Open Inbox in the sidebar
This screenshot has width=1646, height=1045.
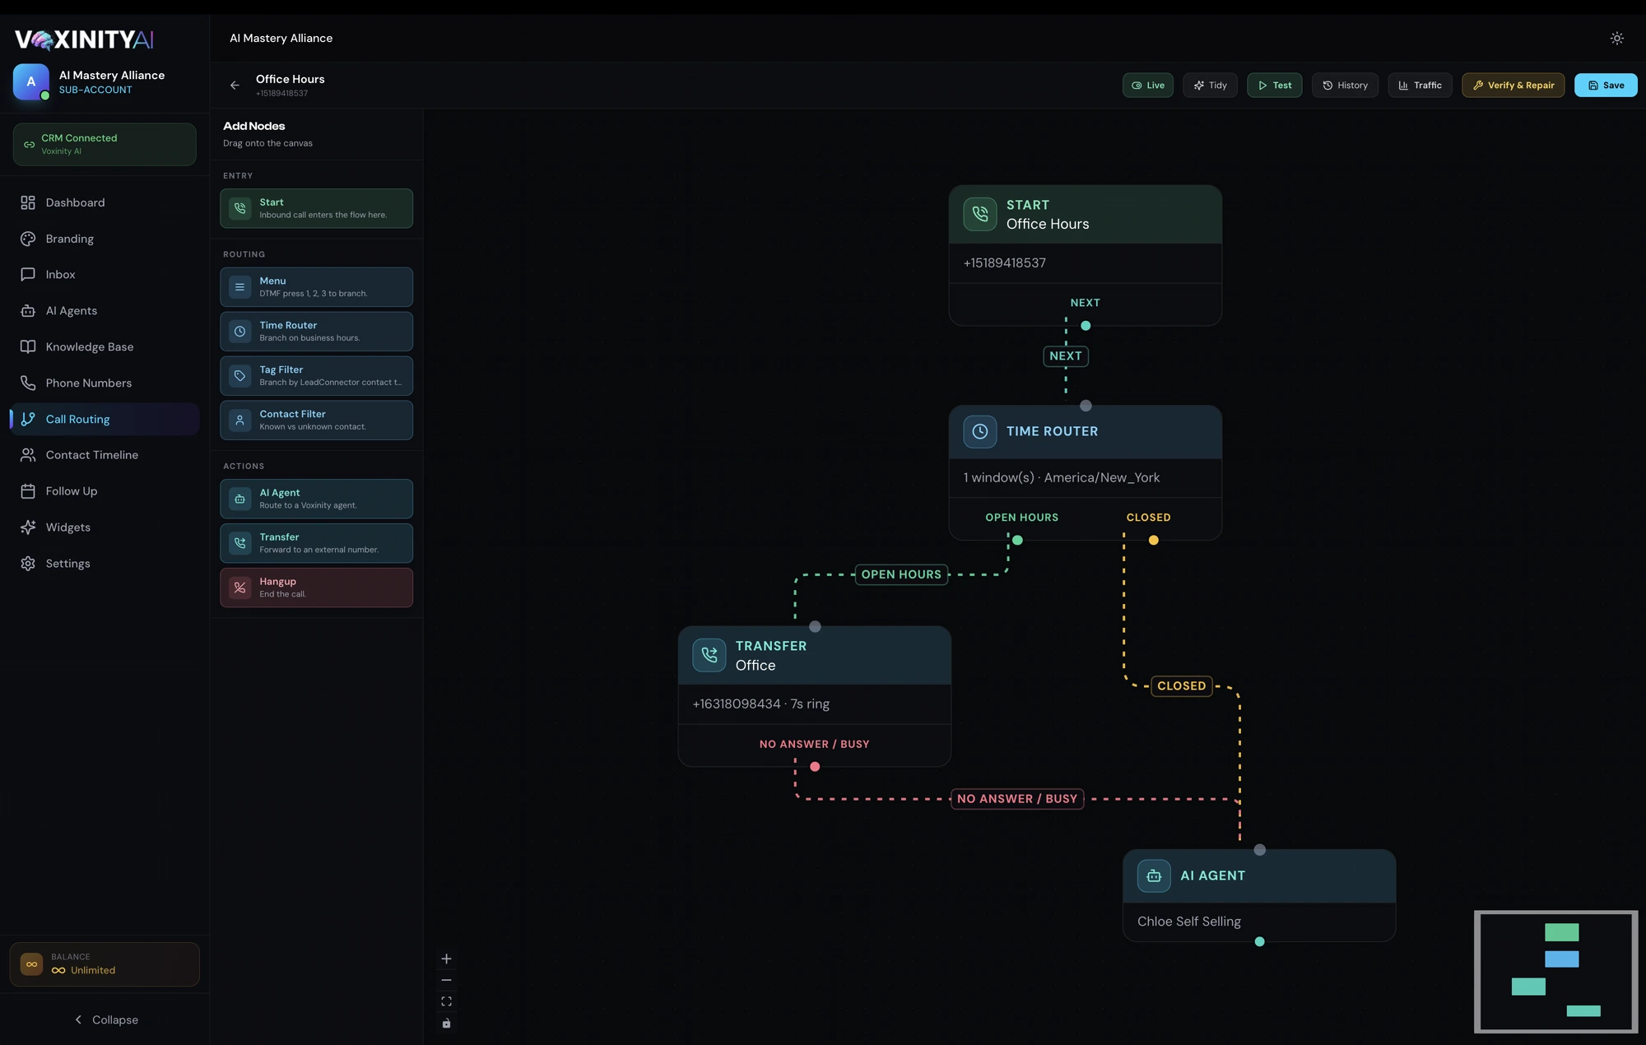(x=105, y=275)
